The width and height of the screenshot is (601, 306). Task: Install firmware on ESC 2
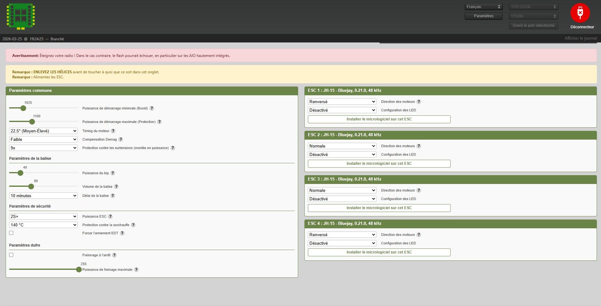(x=379, y=164)
